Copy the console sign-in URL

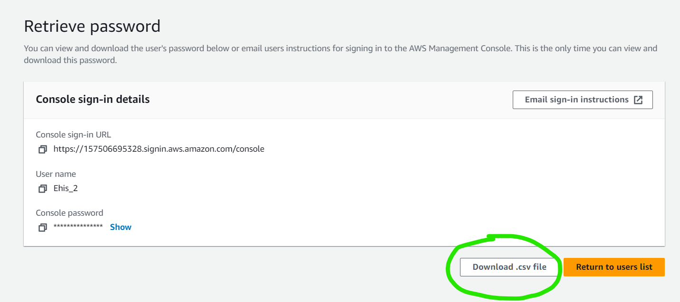click(x=43, y=149)
